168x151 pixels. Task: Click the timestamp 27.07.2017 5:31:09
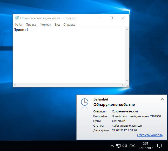pos(125,130)
